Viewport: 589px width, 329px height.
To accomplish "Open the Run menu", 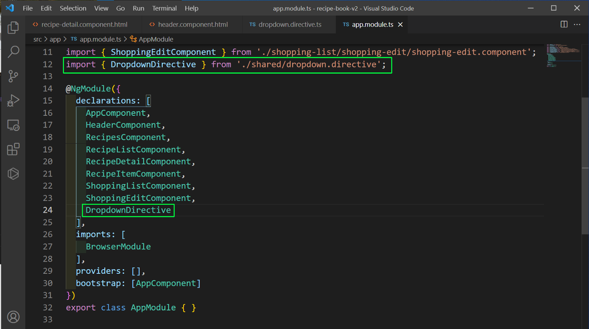I will [138, 8].
